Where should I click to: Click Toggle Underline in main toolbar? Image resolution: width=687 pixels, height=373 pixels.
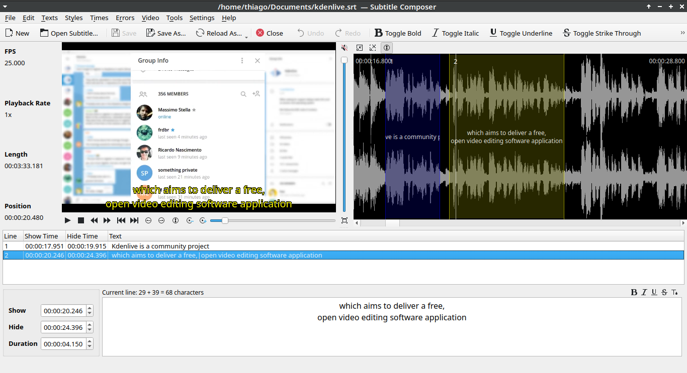click(x=521, y=33)
